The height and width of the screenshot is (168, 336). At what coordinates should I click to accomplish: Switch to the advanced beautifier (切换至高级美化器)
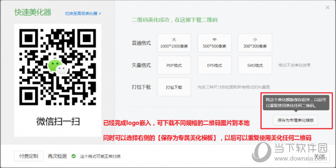click(83, 14)
